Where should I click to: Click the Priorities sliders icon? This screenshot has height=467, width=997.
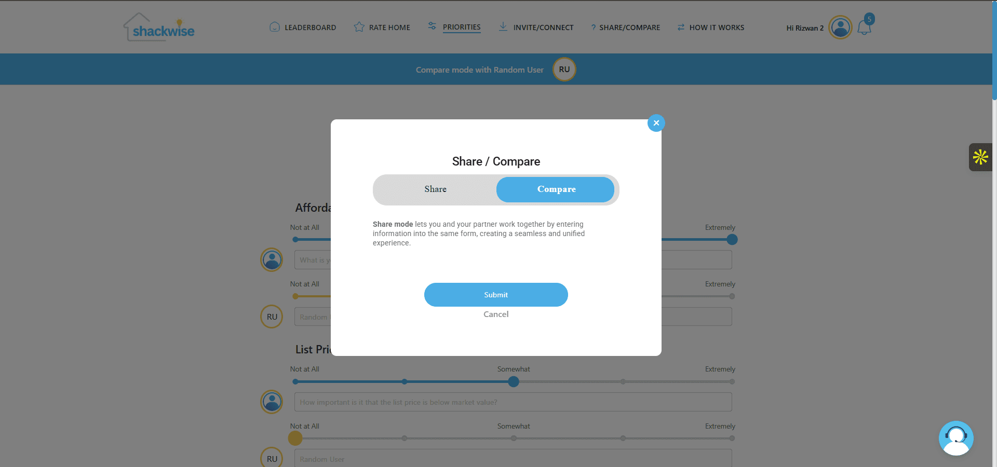432,25
